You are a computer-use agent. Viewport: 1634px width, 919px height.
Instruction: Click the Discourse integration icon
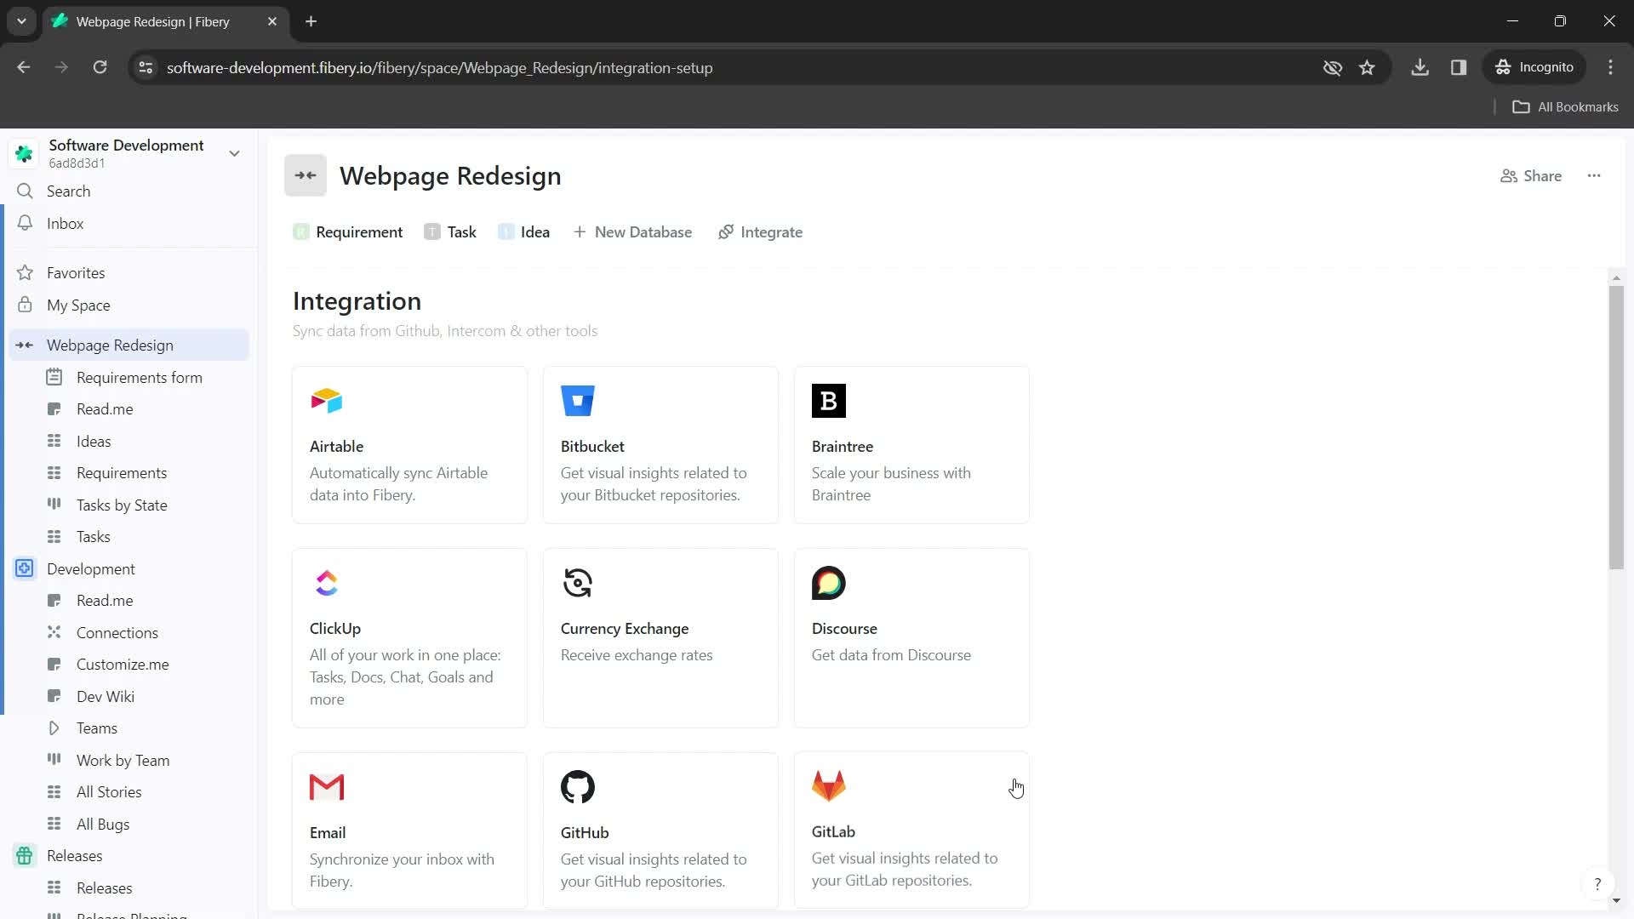pos(828,582)
